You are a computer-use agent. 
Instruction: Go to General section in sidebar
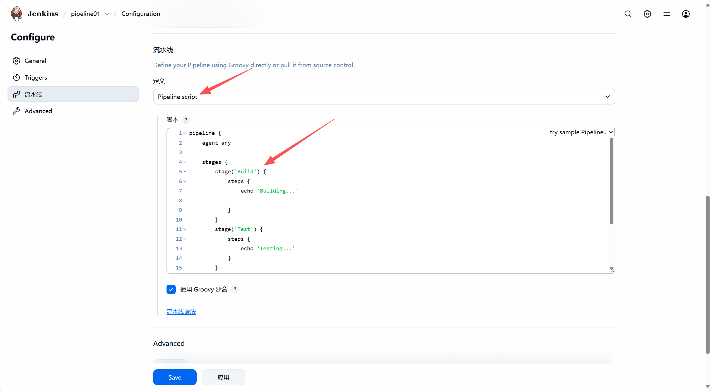pos(35,61)
